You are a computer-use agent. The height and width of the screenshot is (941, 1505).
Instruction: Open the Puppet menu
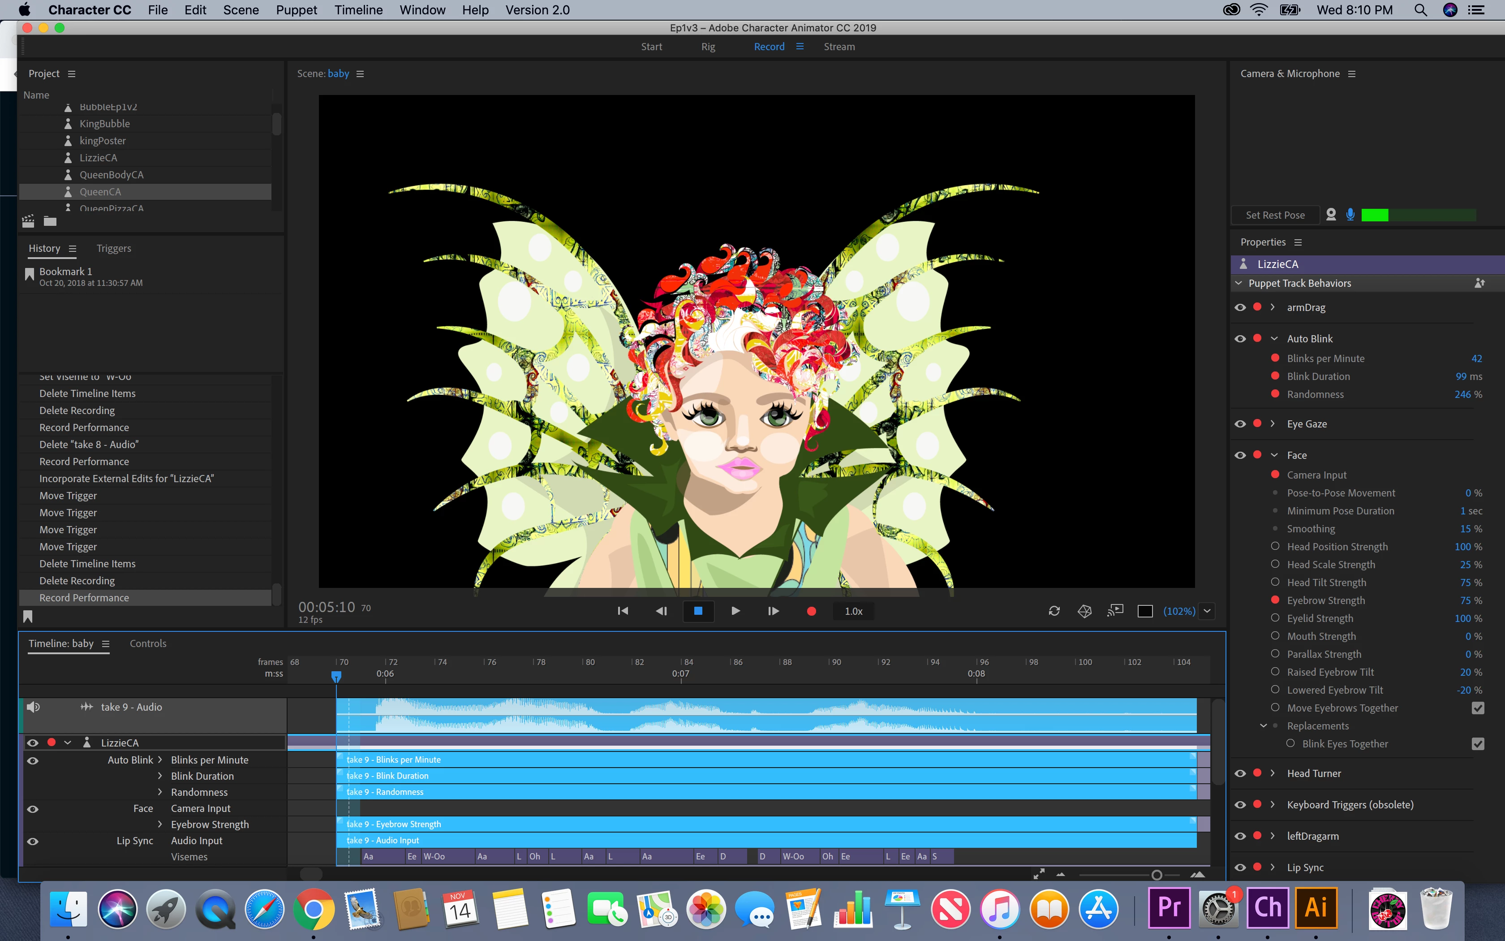pyautogui.click(x=296, y=10)
